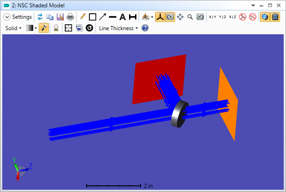The width and height of the screenshot is (286, 192).
Task: Open the Solid display mode dropdown
Action: tap(13, 28)
